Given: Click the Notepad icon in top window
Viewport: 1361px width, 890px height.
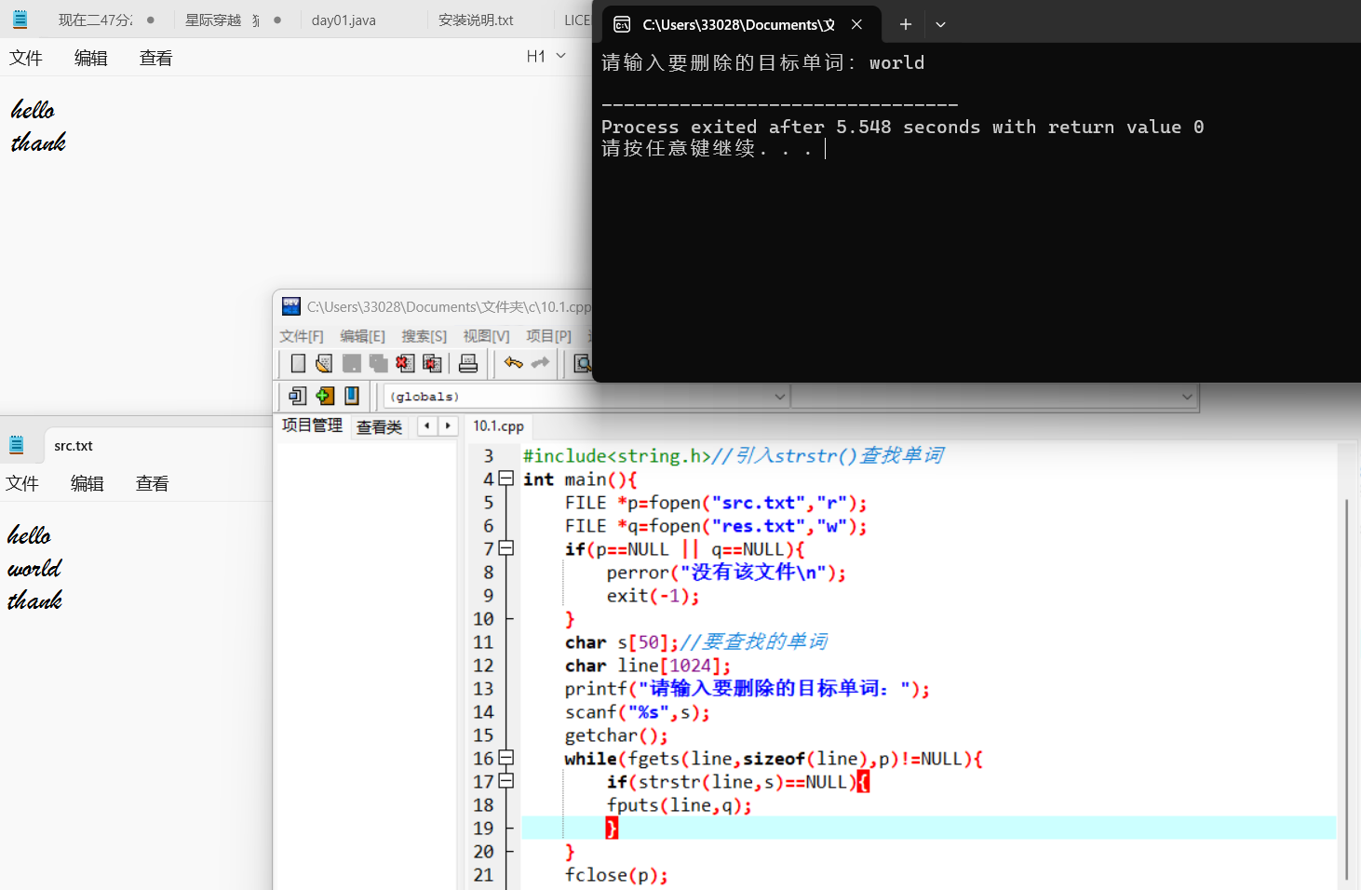Looking at the screenshot, I should pyautogui.click(x=20, y=19).
